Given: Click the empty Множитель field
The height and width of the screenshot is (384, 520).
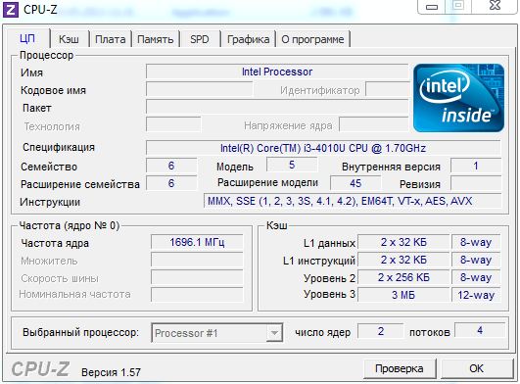Looking at the screenshot, I should pyautogui.click(x=197, y=260).
